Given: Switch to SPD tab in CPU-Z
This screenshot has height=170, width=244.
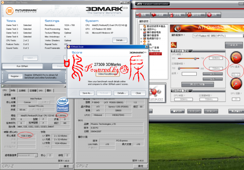Looking at the screenshot, I should click(41, 90).
